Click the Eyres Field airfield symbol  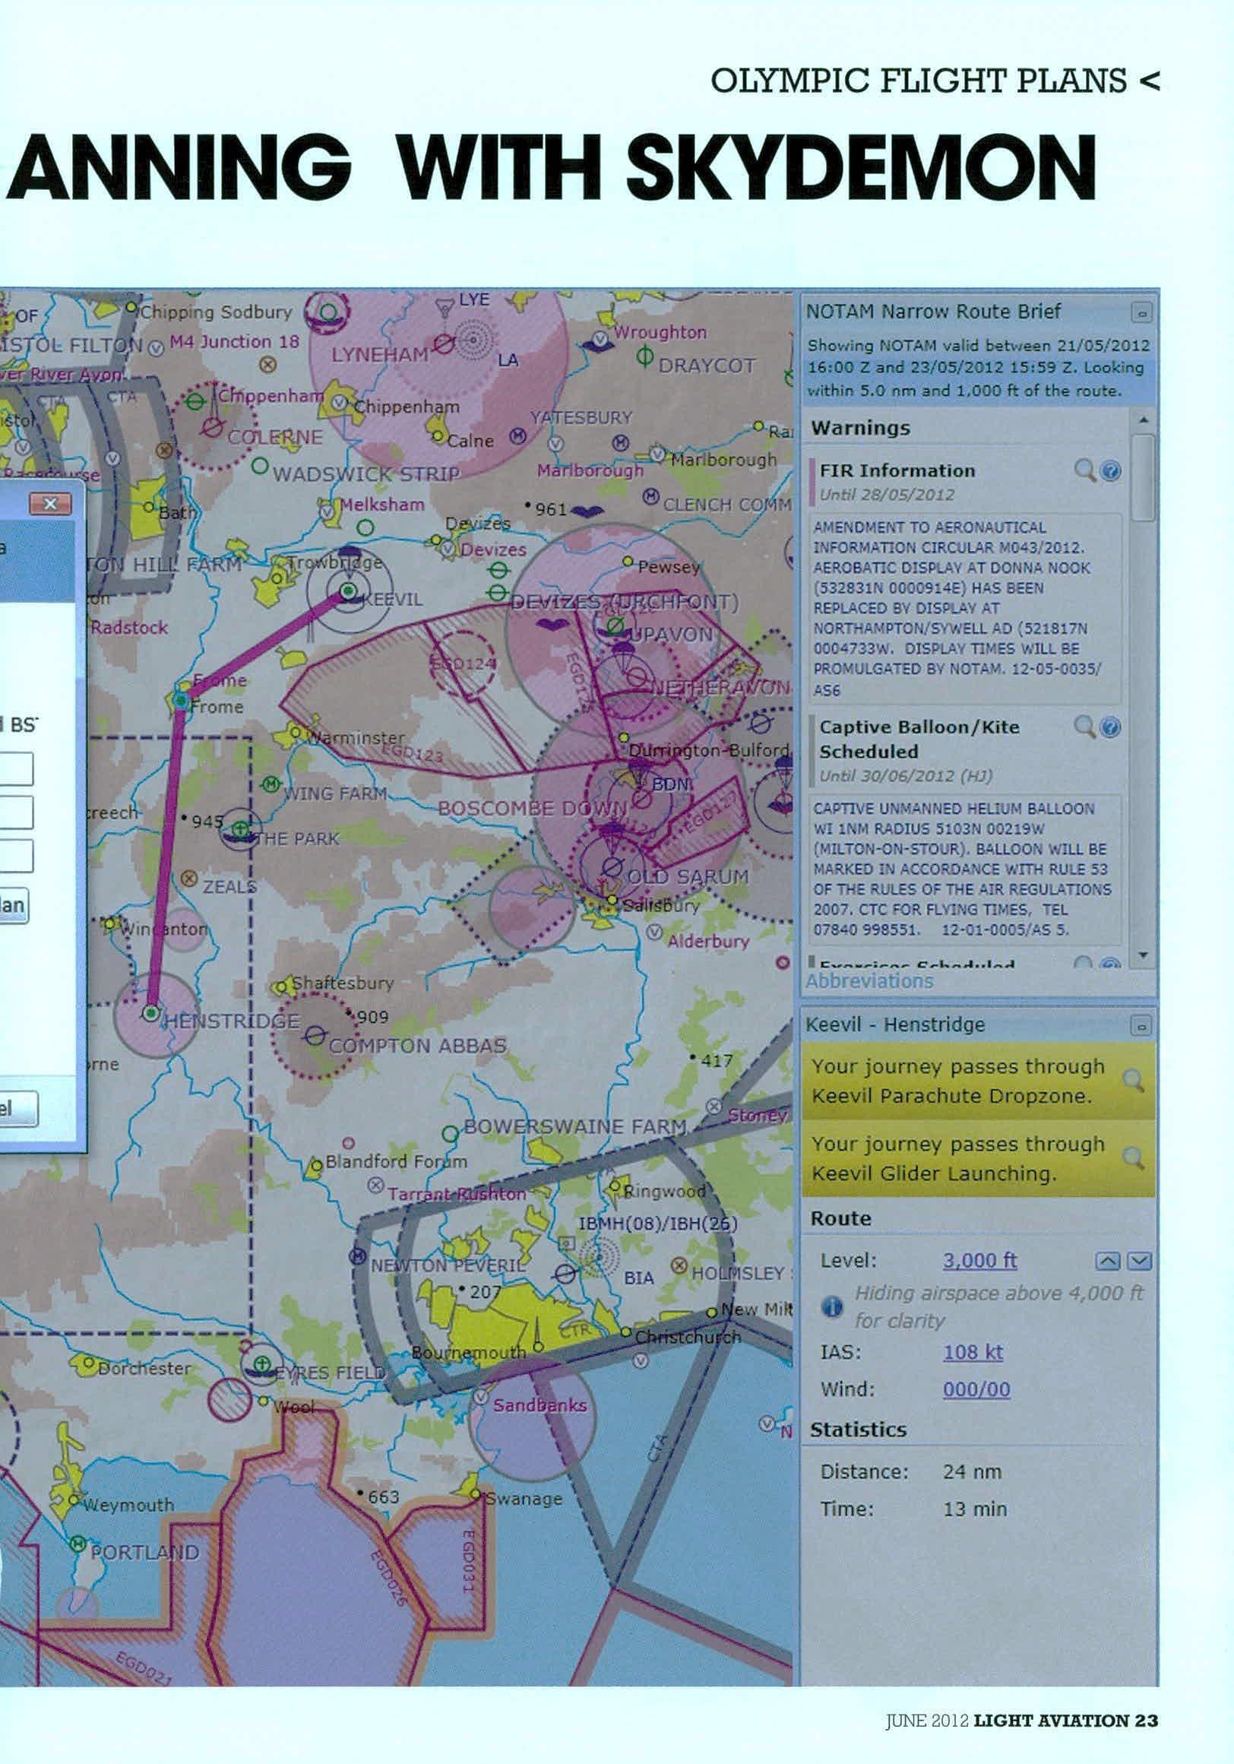[x=262, y=1363]
